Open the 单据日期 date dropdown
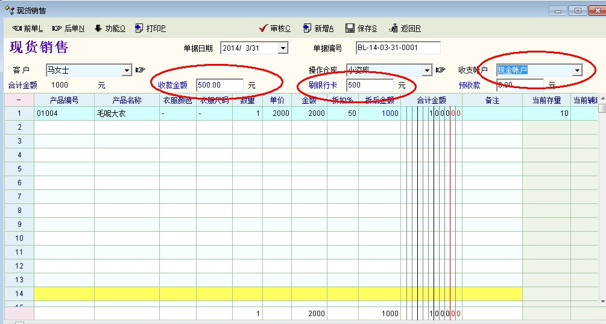606x324 pixels. (283, 48)
